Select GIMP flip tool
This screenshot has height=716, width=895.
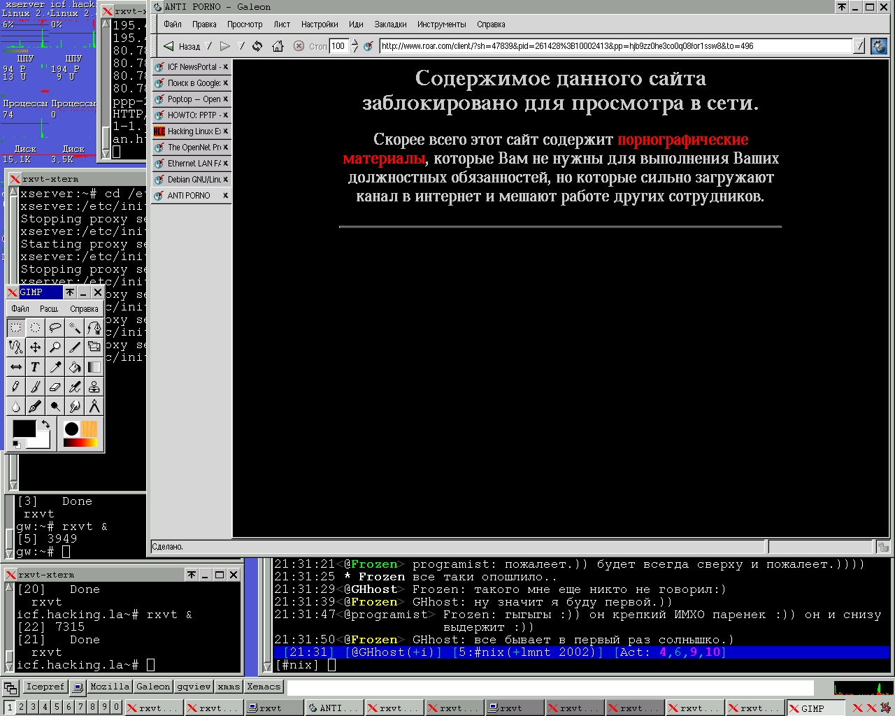coord(15,366)
